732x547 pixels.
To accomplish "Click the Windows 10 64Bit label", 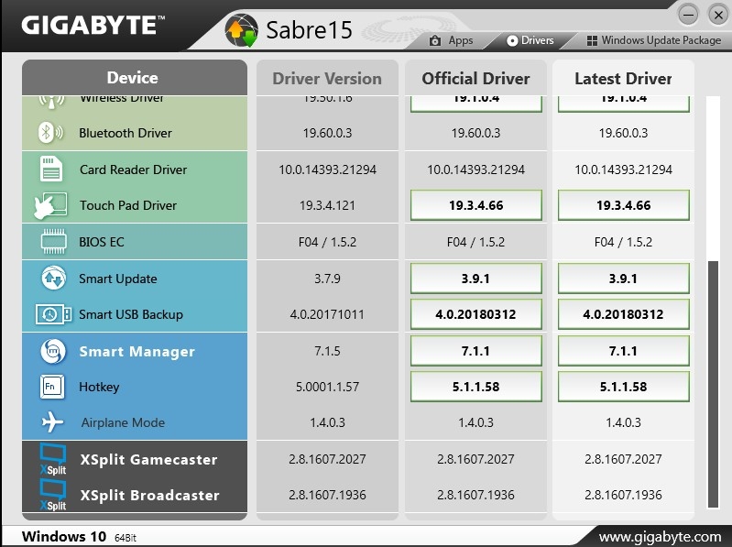I will coord(79,537).
